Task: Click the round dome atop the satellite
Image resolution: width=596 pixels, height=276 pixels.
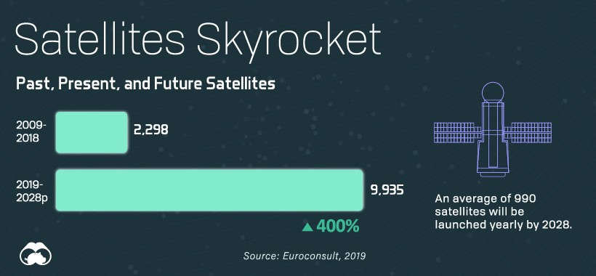Action: pos(493,92)
